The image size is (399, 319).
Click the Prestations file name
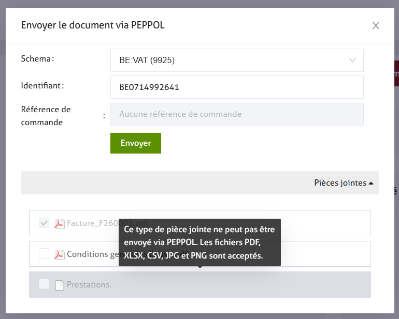[89, 285]
